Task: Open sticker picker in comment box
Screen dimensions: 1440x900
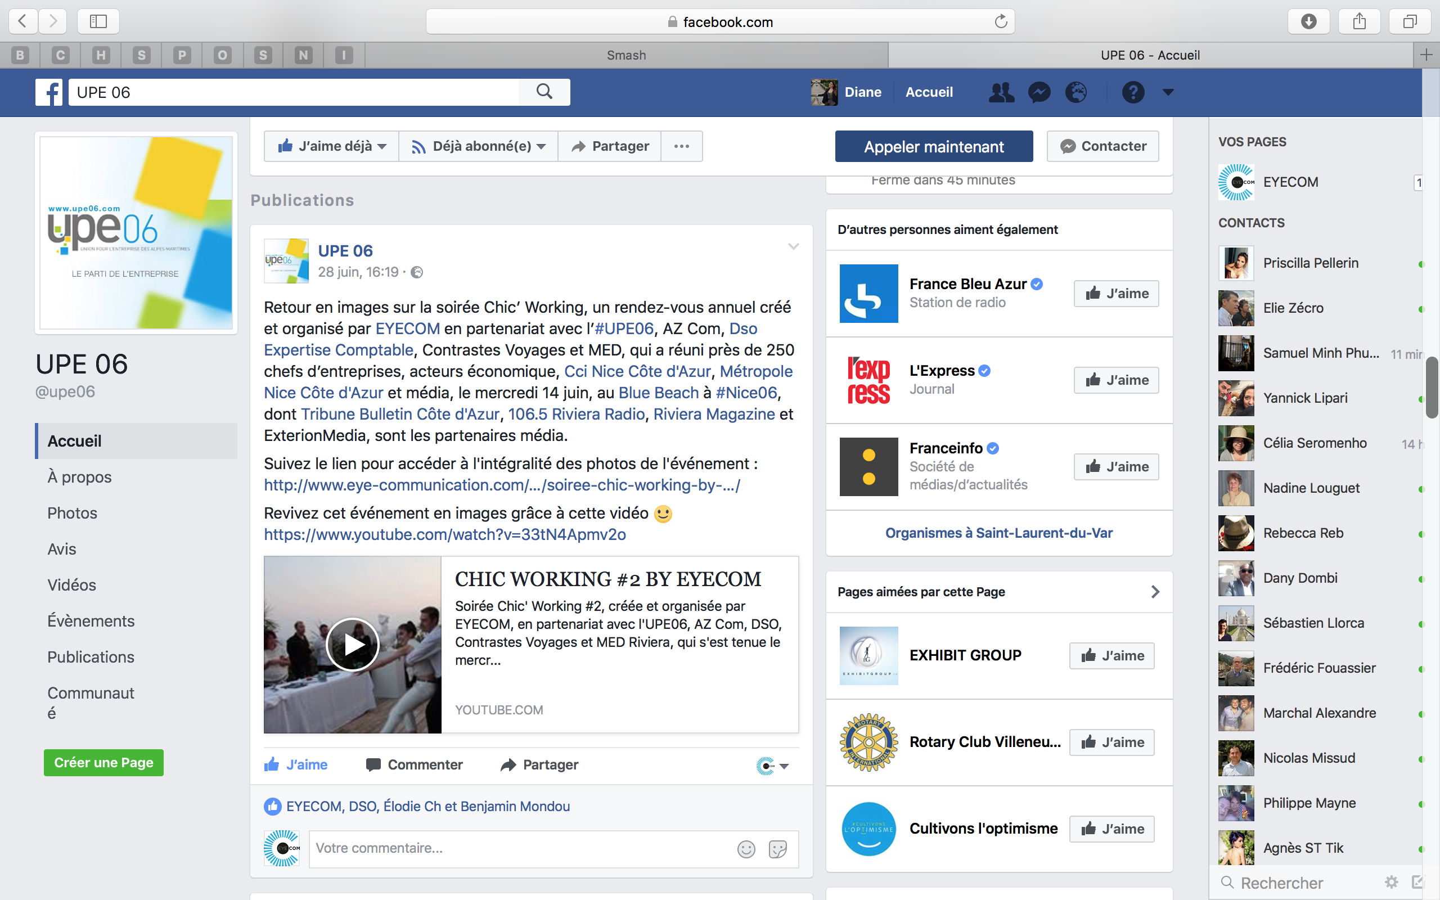Action: 778,849
